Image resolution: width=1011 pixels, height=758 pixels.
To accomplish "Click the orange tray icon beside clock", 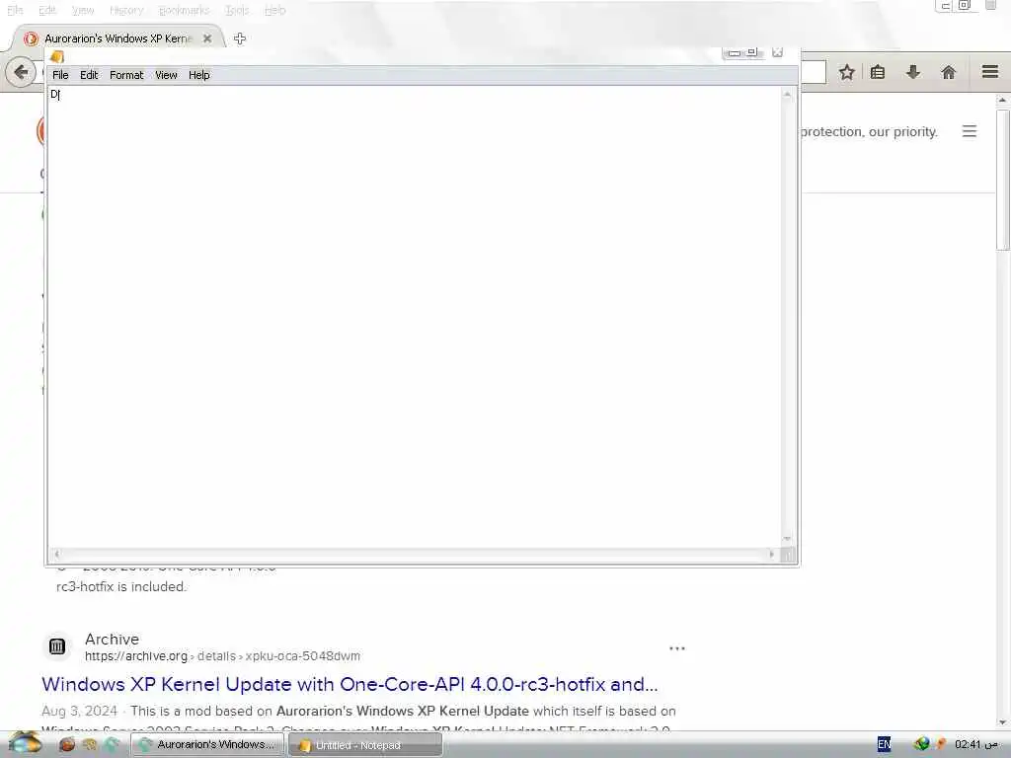I will tap(940, 744).
